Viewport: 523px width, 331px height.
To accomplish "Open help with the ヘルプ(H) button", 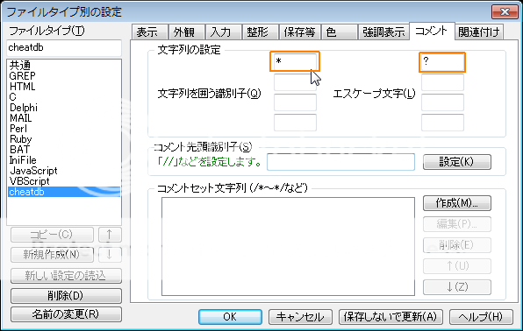I will coord(481,317).
